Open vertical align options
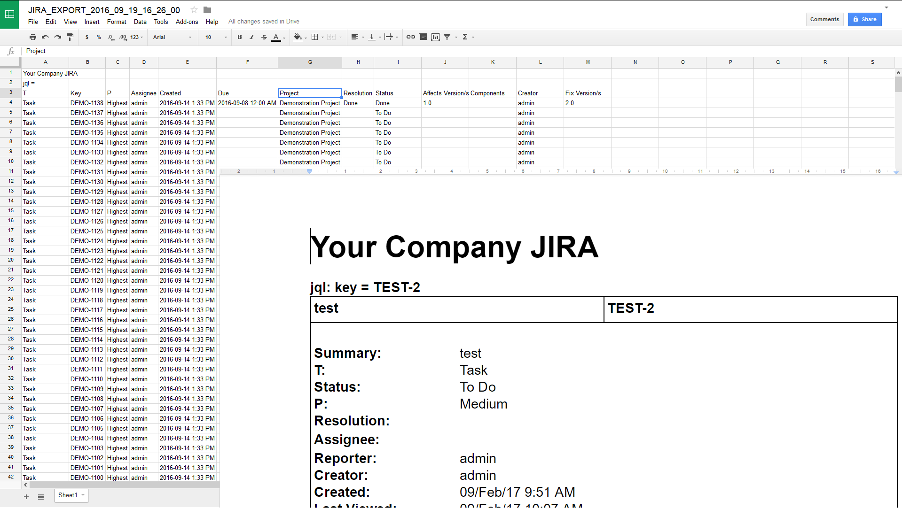 [x=372, y=37]
